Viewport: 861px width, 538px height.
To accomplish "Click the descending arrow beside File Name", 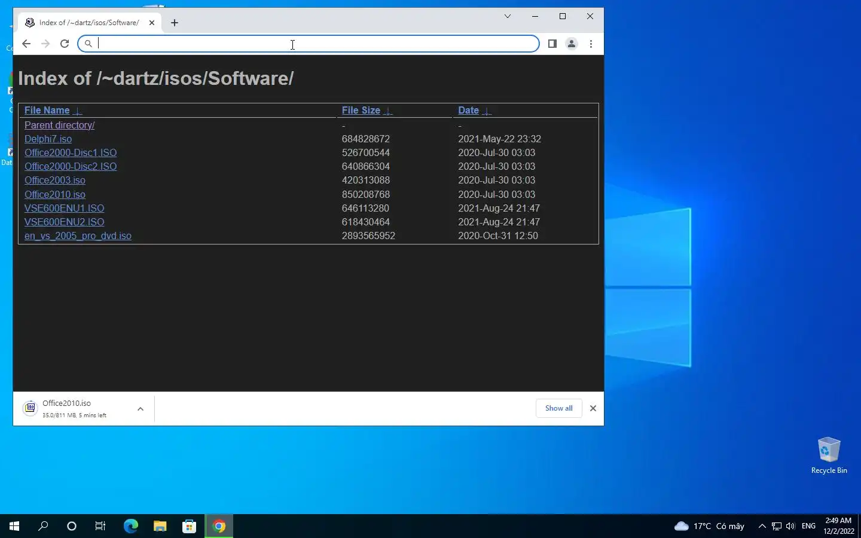I will pyautogui.click(x=77, y=111).
